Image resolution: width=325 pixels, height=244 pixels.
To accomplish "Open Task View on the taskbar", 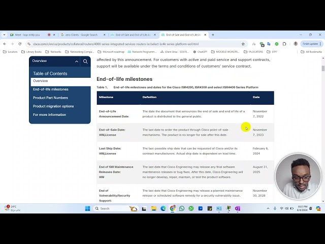I will coord(144,208).
